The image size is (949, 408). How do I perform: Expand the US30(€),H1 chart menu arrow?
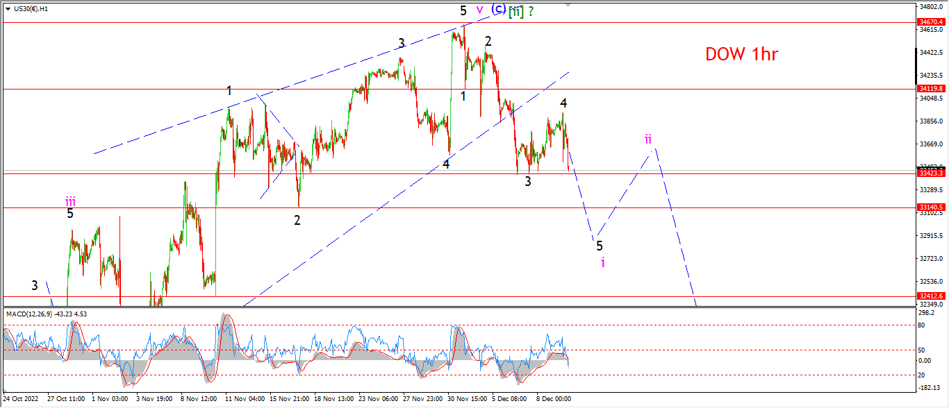8,9
